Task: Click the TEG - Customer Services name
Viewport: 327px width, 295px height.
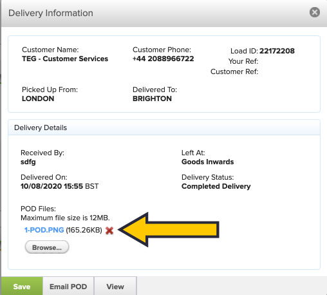Action: point(65,59)
